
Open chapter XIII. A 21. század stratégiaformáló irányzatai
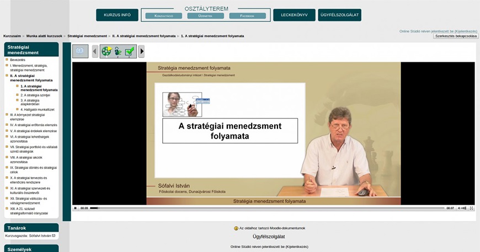pyautogui.click(x=29, y=211)
